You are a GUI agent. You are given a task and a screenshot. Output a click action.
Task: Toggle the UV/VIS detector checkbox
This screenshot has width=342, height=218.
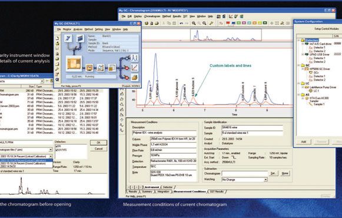(x=57, y=150)
